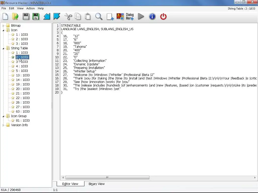The image size is (258, 193).
Task: Click the Paste clipboard icon
Action: [x=88, y=17]
